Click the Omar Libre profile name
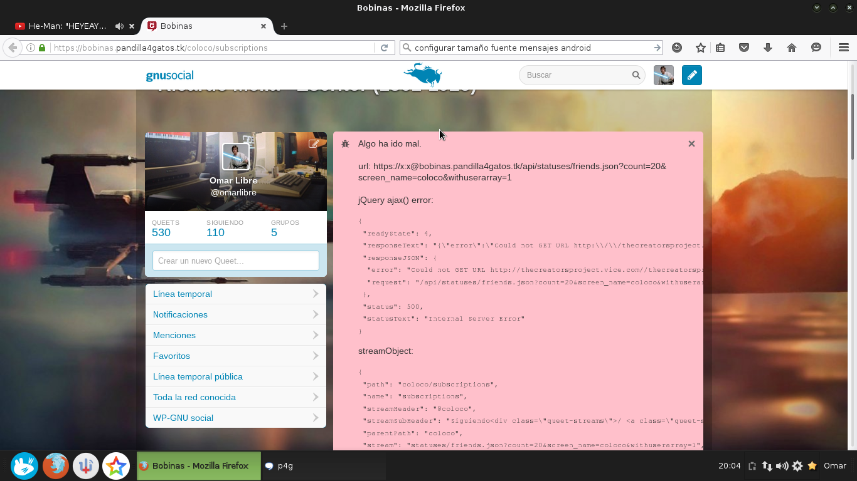This screenshot has height=481, width=857. 233,180
